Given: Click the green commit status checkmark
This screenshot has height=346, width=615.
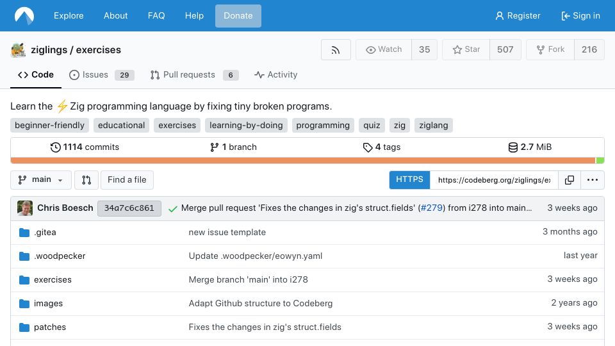Looking at the screenshot, I should 172,209.
